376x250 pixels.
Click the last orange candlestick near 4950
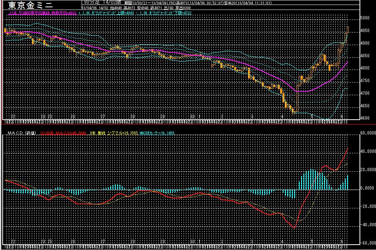[x=348, y=30]
